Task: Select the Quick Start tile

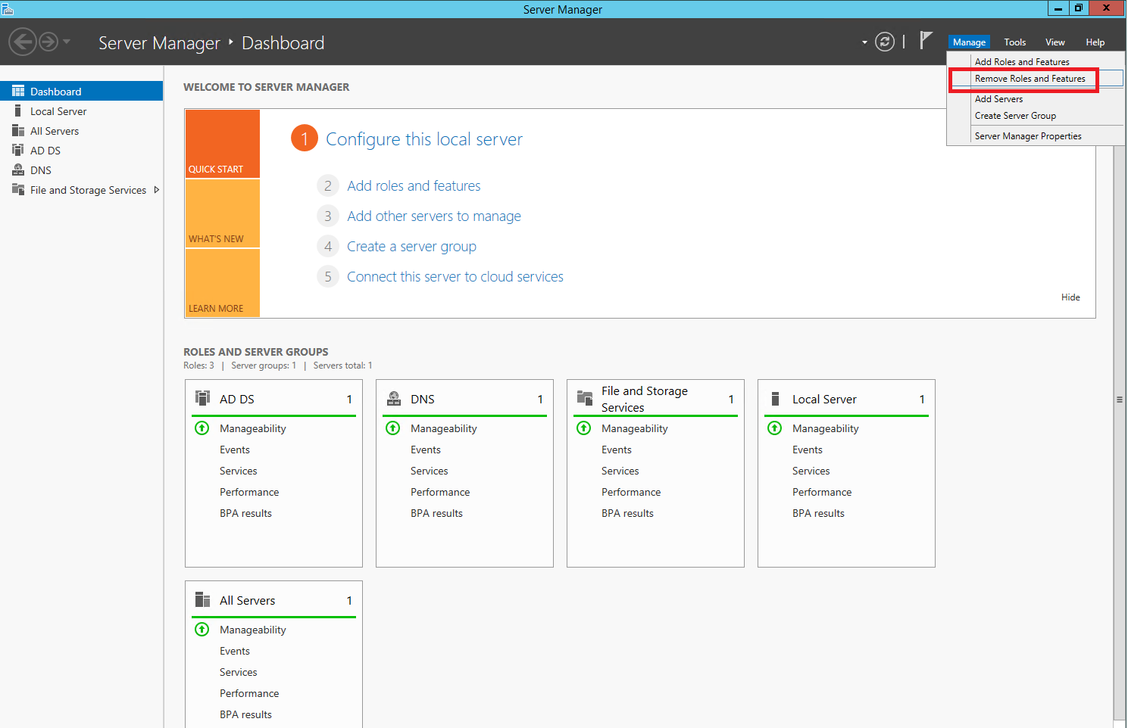Action: [x=223, y=144]
